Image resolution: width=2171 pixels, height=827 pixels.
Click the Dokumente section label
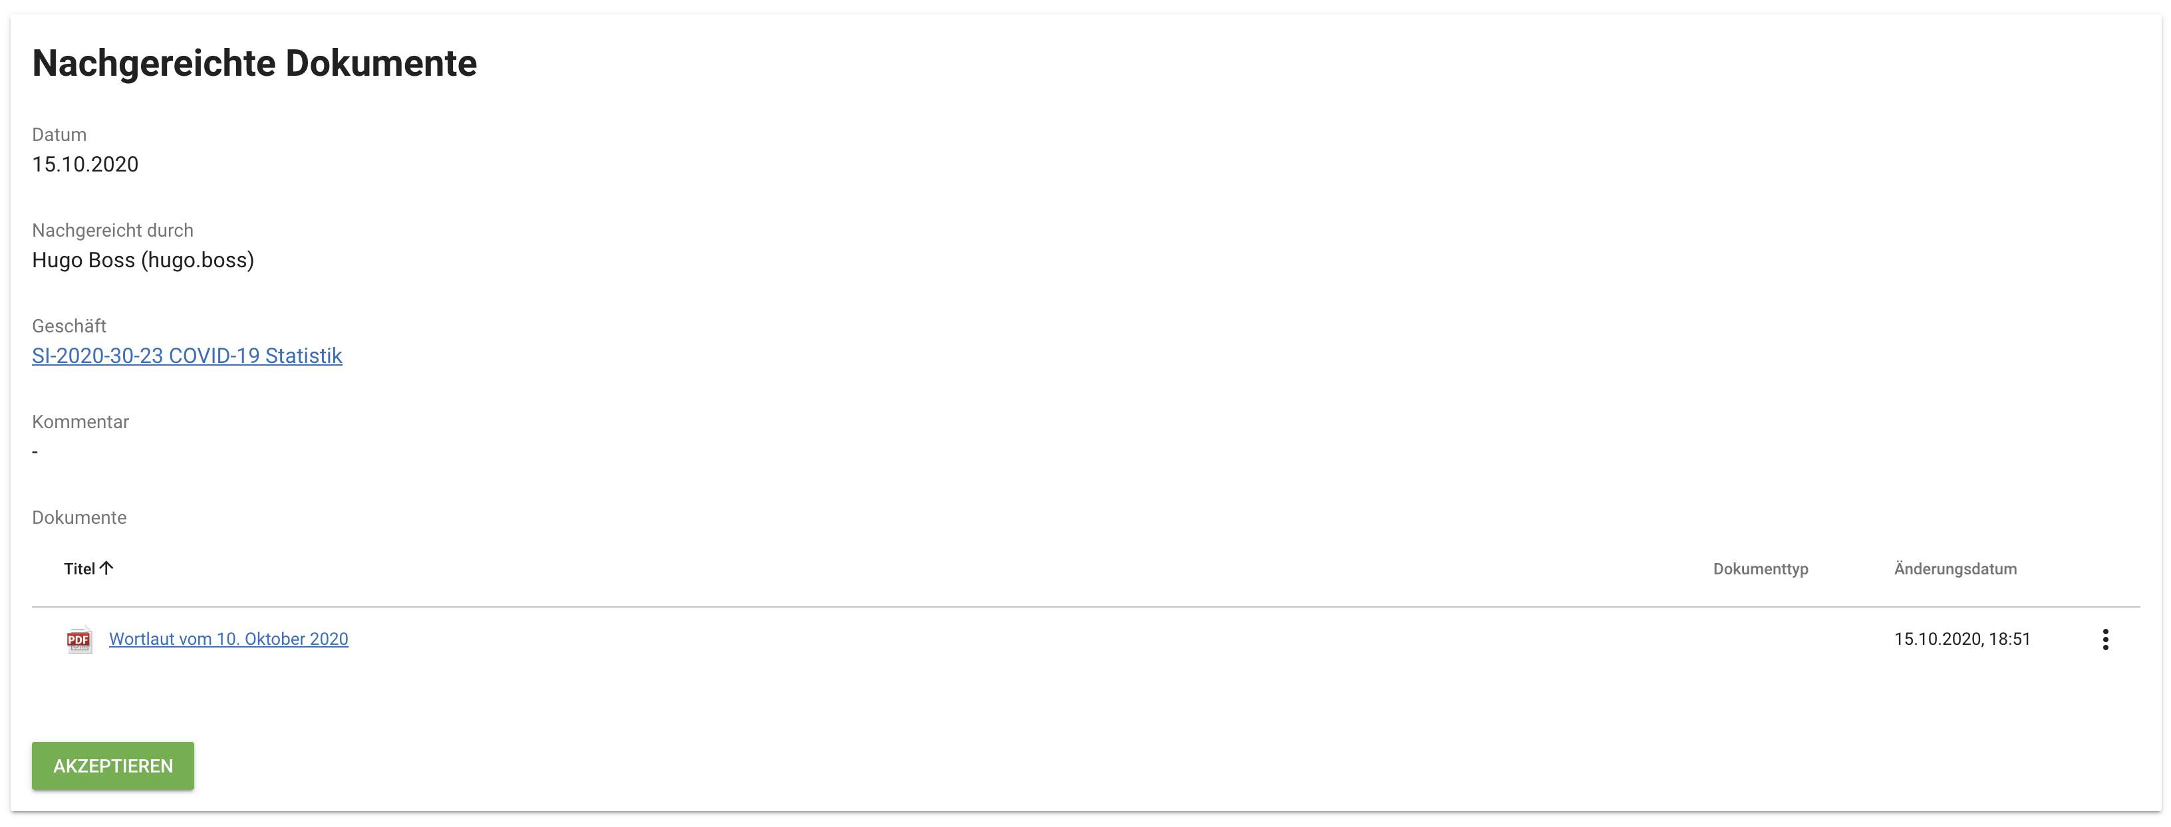(79, 518)
